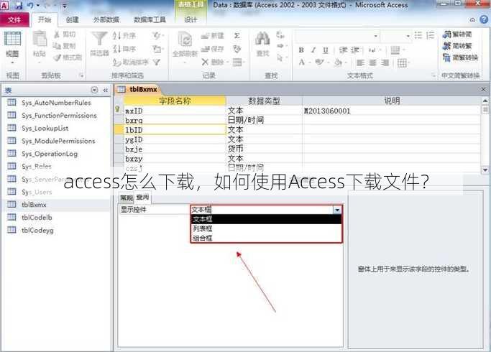This screenshot has height=352, width=491.
Task: Click the 简繁转换 conversion button
Action: [x=460, y=57]
